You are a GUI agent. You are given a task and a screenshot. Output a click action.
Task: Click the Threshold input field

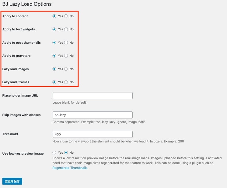(x=93, y=134)
